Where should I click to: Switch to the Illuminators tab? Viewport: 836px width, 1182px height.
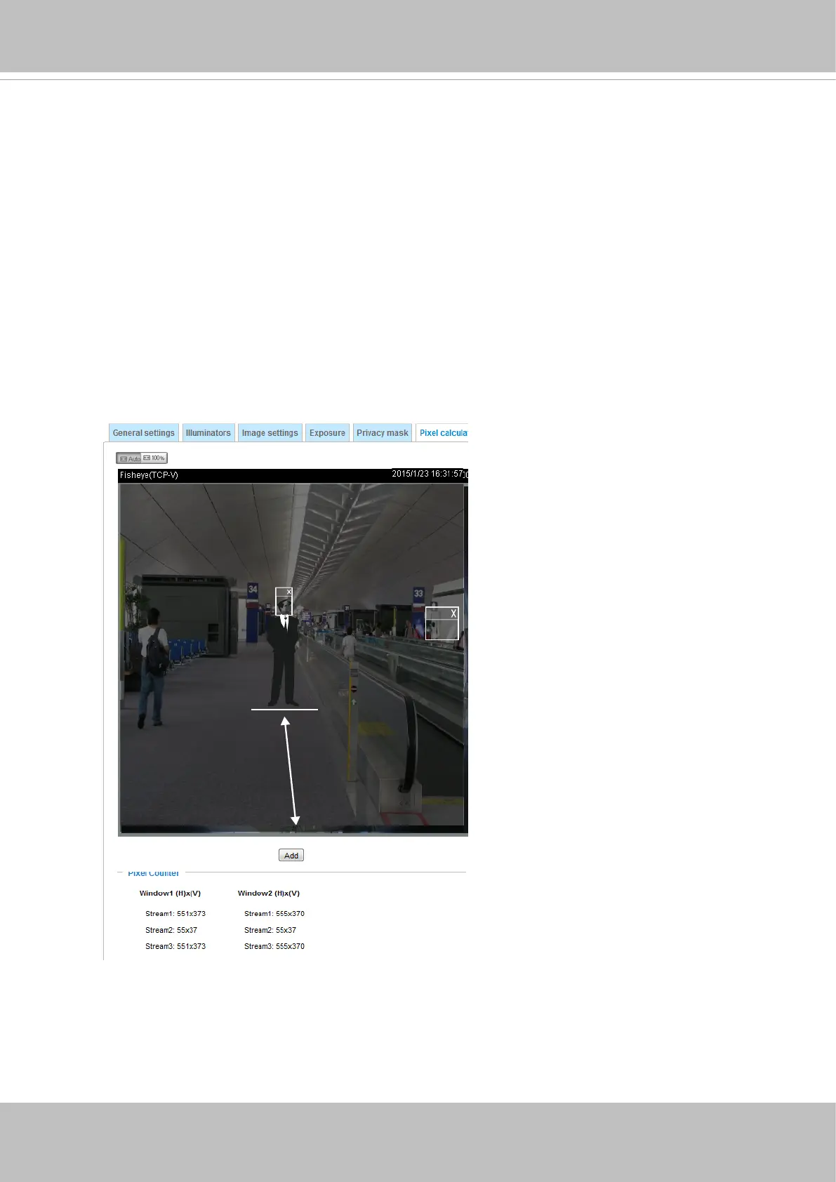(x=208, y=432)
